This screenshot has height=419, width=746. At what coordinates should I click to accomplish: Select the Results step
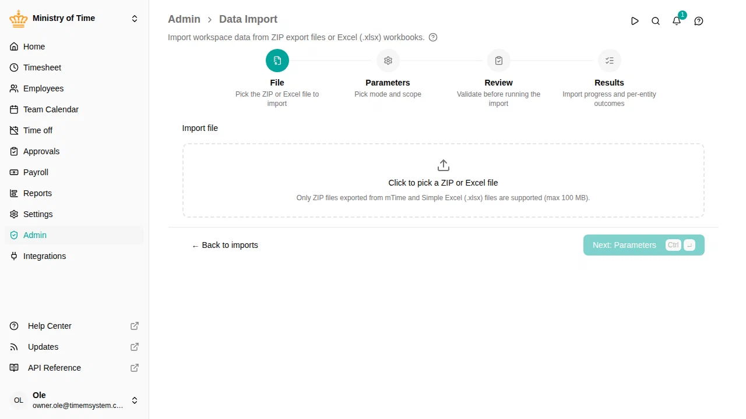click(x=610, y=61)
